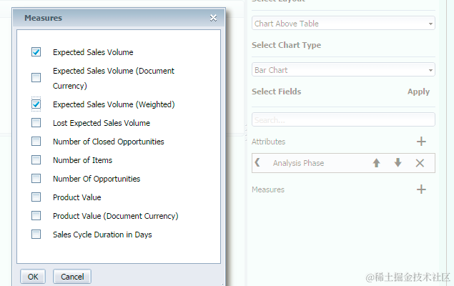Open the Chart Above Table layout dropdown
Image resolution: width=454 pixels, height=286 pixels.
(x=343, y=24)
